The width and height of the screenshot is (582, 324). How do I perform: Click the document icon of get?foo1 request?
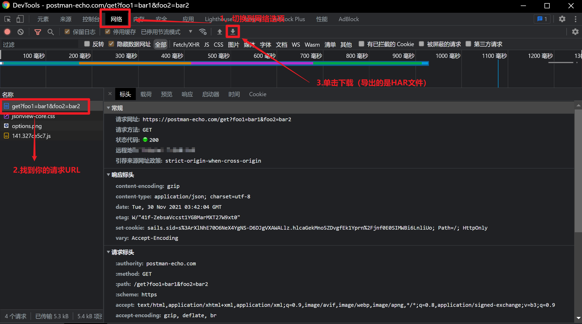pos(7,106)
